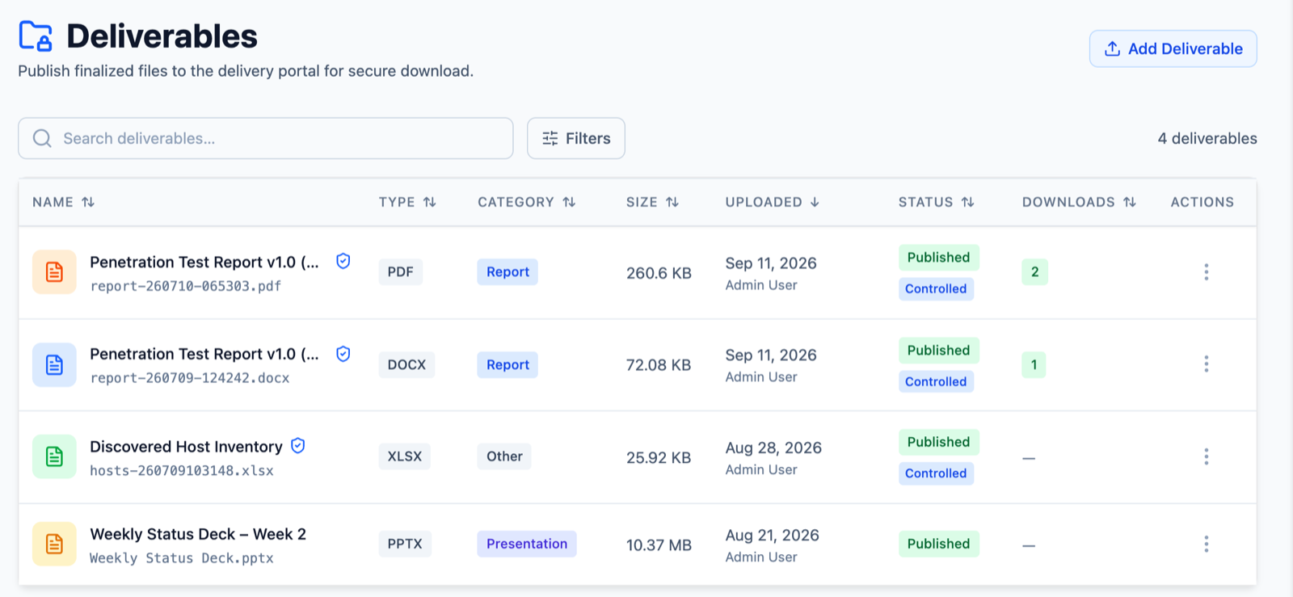Click the magnifier icon in the search box
The image size is (1293, 597).
42,138
